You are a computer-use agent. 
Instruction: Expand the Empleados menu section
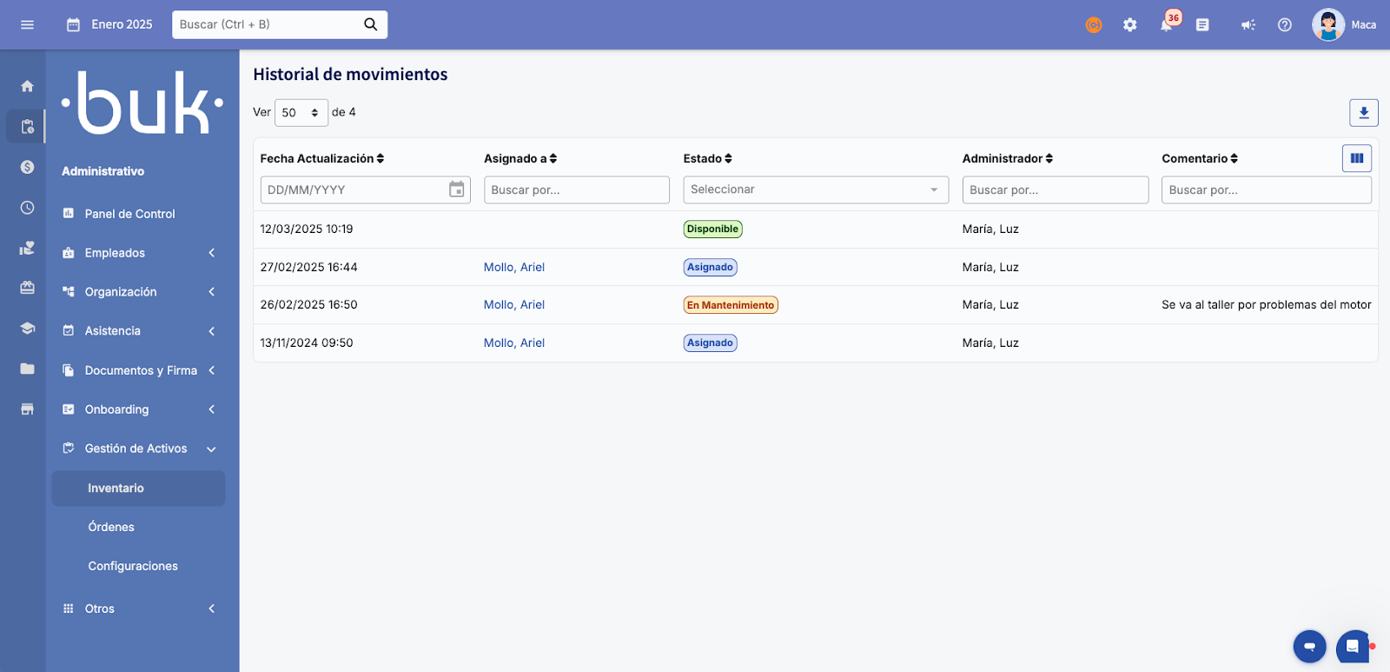pos(139,253)
